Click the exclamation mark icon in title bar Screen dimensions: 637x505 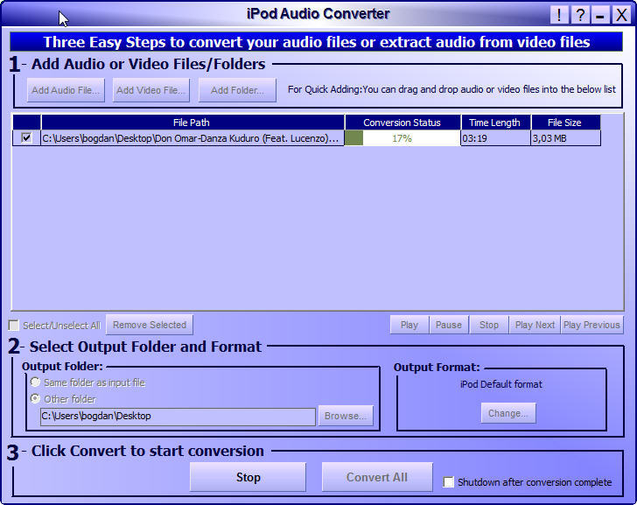coord(559,15)
